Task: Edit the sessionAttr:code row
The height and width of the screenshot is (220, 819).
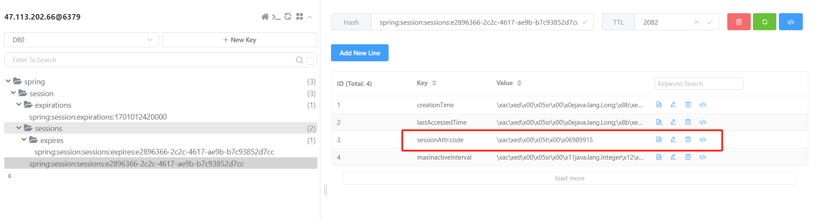Action: (x=674, y=140)
